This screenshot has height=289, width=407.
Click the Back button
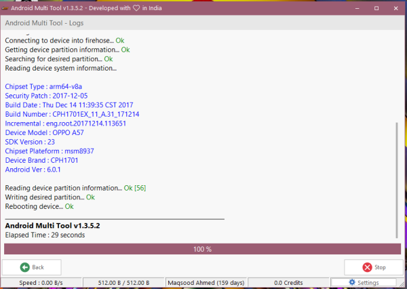pos(32,267)
